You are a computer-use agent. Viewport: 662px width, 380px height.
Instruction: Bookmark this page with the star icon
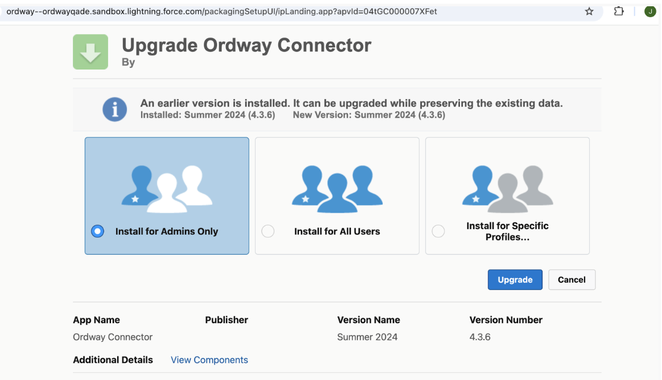coord(589,11)
